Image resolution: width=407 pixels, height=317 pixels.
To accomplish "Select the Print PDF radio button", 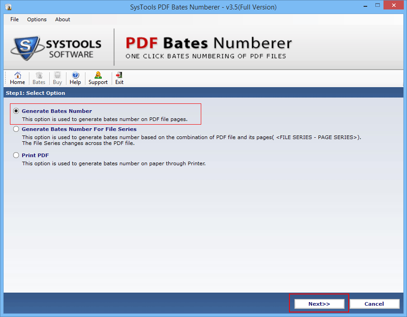I will point(16,155).
